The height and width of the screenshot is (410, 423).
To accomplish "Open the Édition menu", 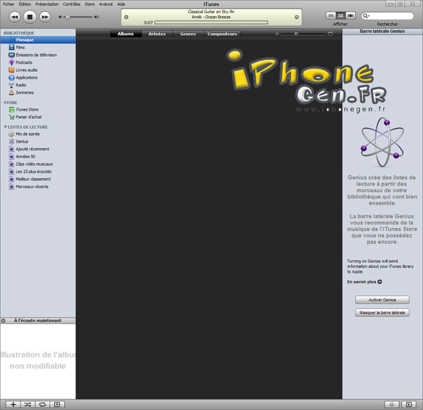I will [x=25, y=4].
